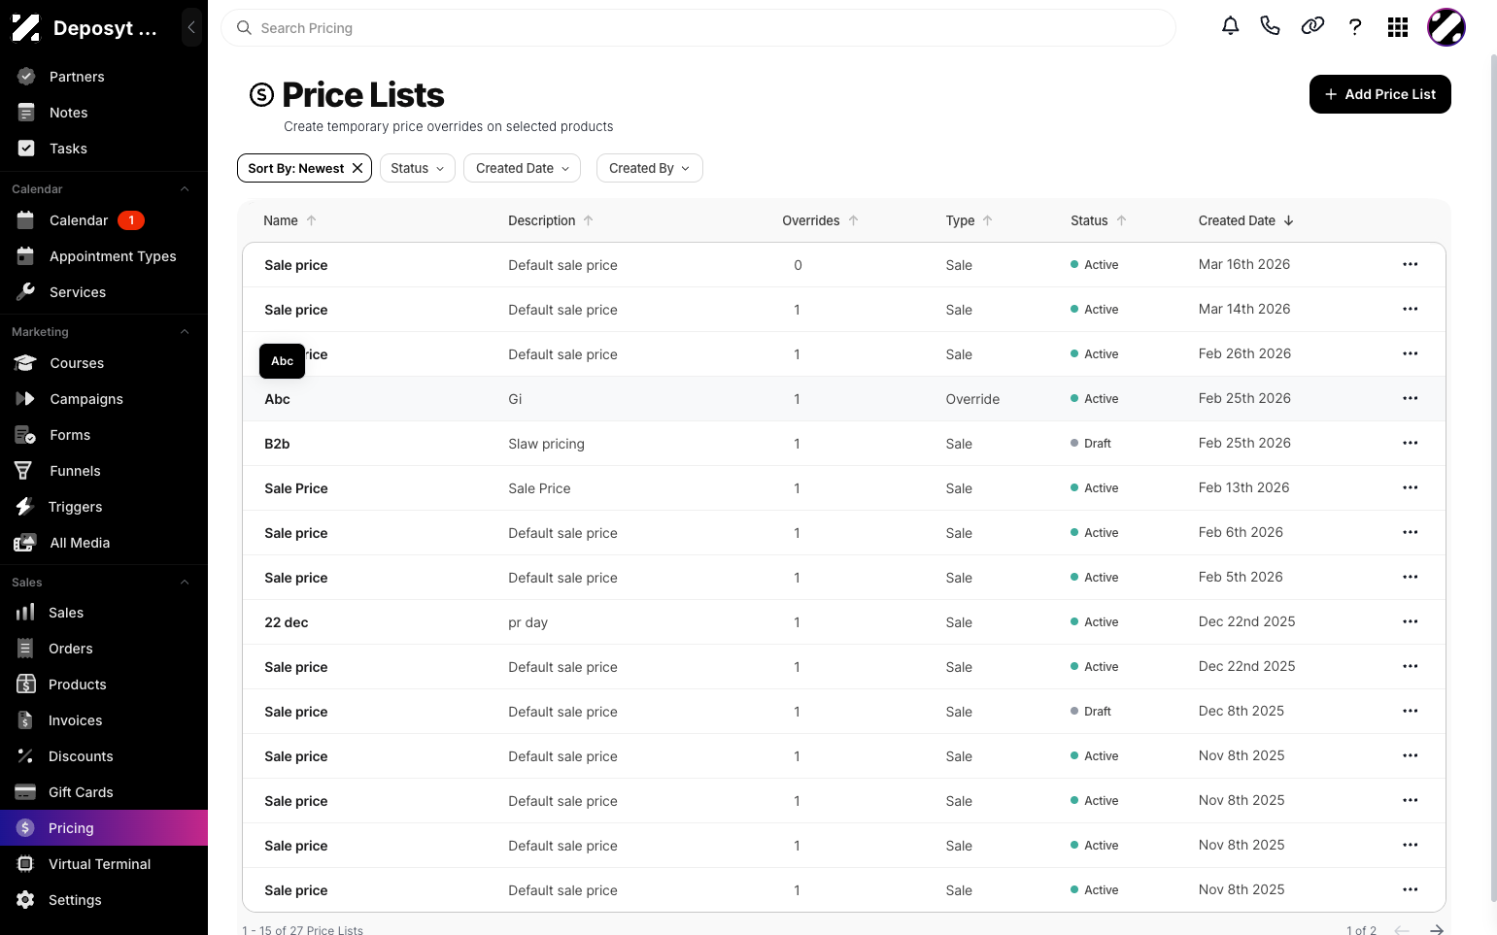The width and height of the screenshot is (1497, 935).
Task: Collapse the Marketing sidebar section
Action: (185, 332)
